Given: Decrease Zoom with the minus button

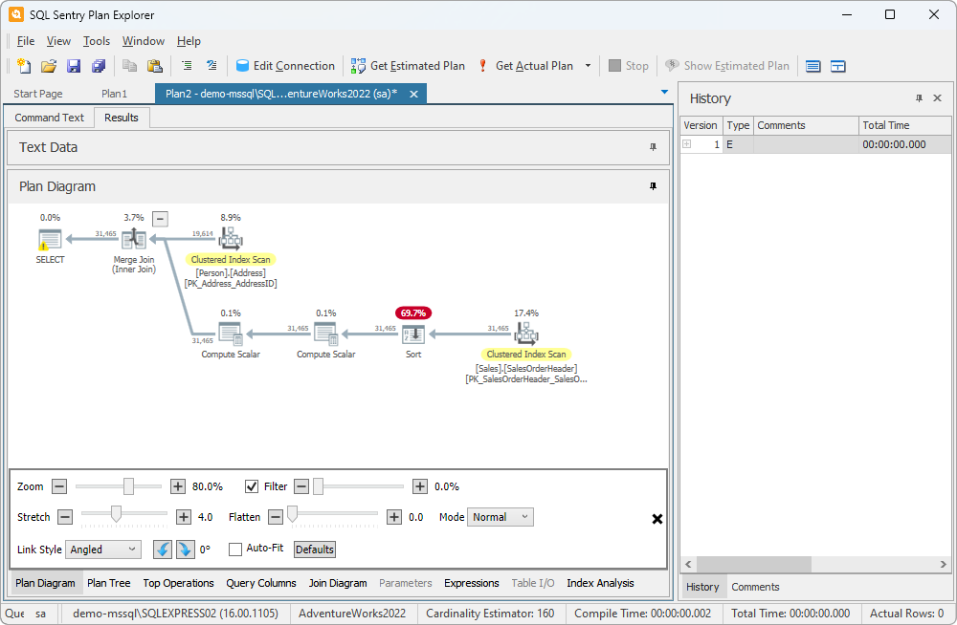Looking at the screenshot, I should 59,486.
